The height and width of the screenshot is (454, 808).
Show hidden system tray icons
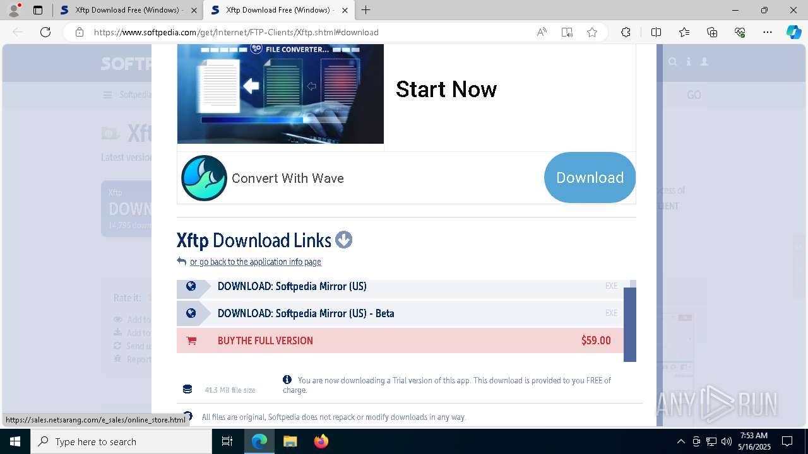[x=680, y=441]
